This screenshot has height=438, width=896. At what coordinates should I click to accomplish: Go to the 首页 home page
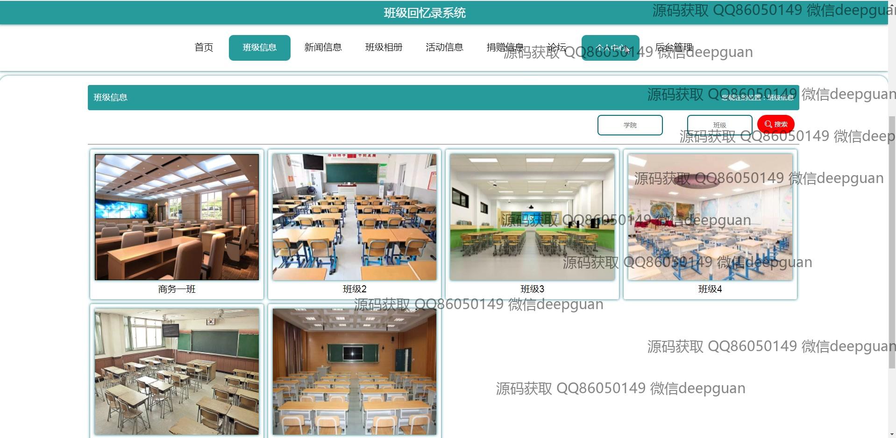click(x=204, y=48)
